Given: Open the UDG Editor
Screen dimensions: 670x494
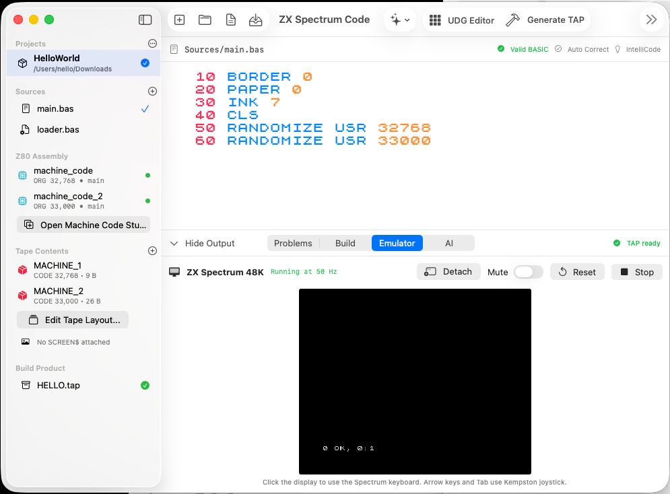Looking at the screenshot, I should (461, 20).
